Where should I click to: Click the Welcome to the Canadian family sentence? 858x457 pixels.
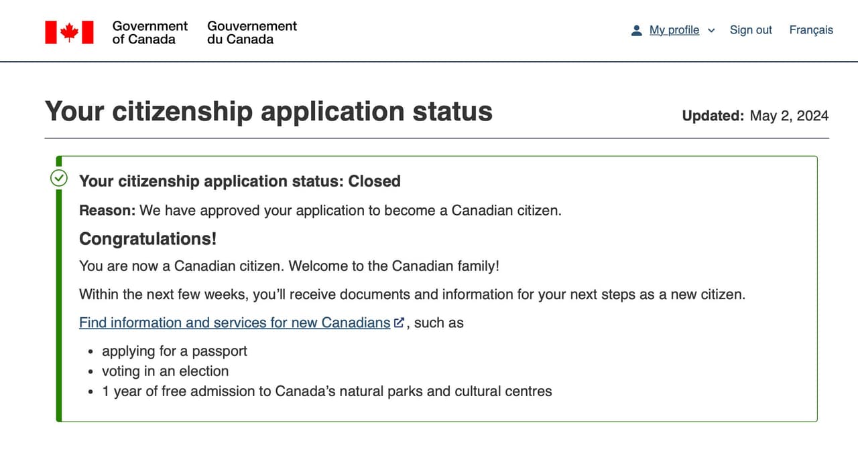tap(394, 266)
